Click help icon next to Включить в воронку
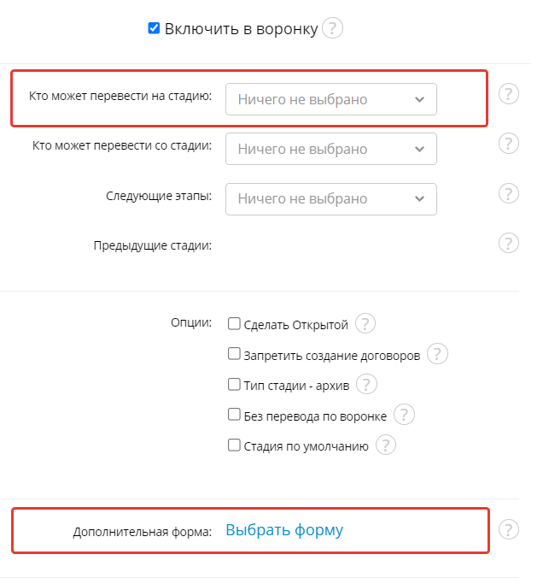The image size is (543, 584). [333, 29]
